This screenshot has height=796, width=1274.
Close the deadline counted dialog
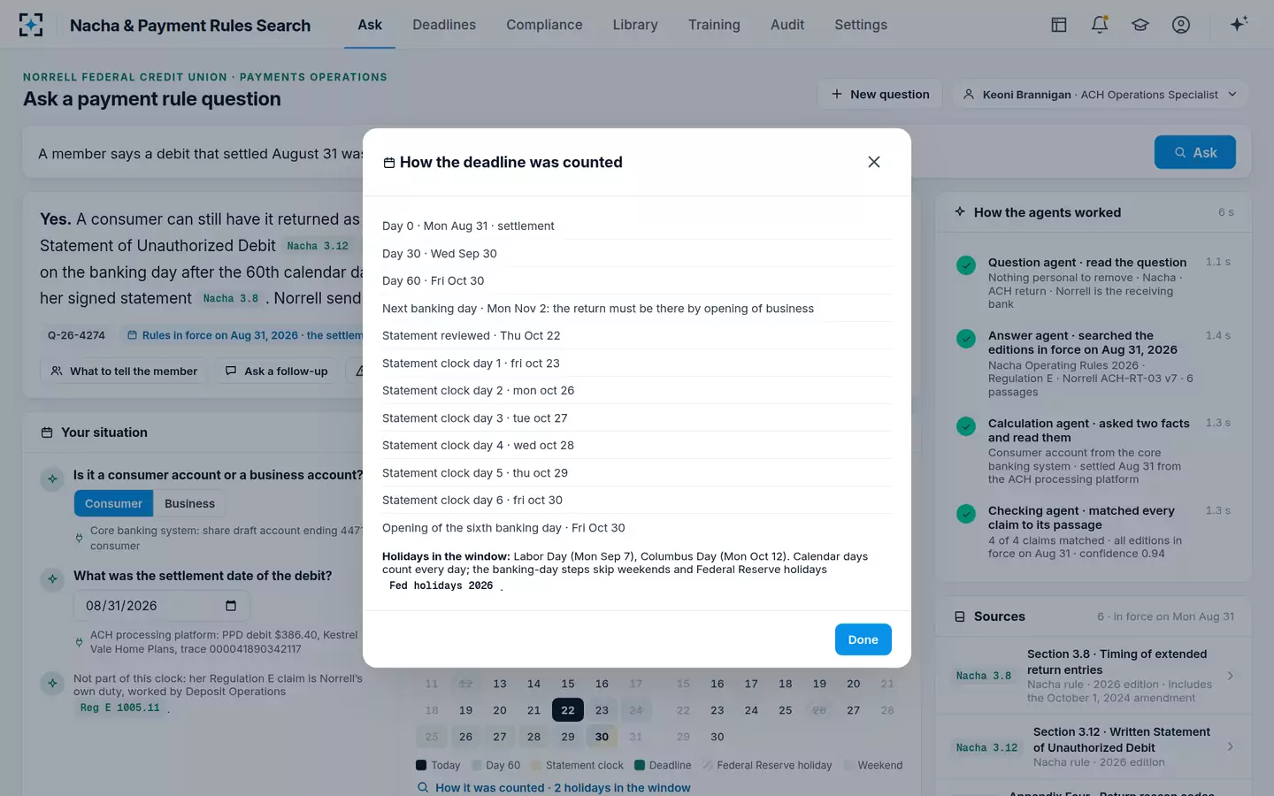click(x=874, y=162)
